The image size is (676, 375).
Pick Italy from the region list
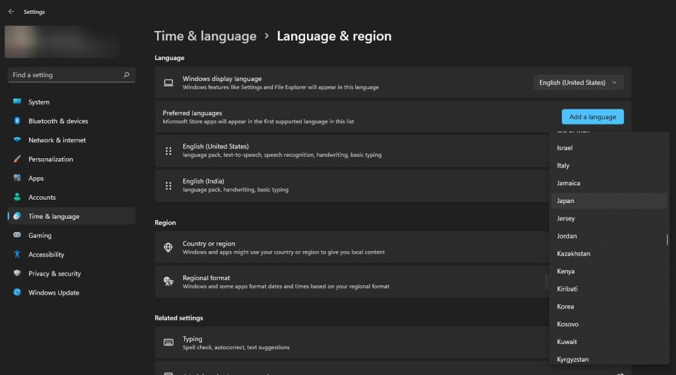(563, 165)
